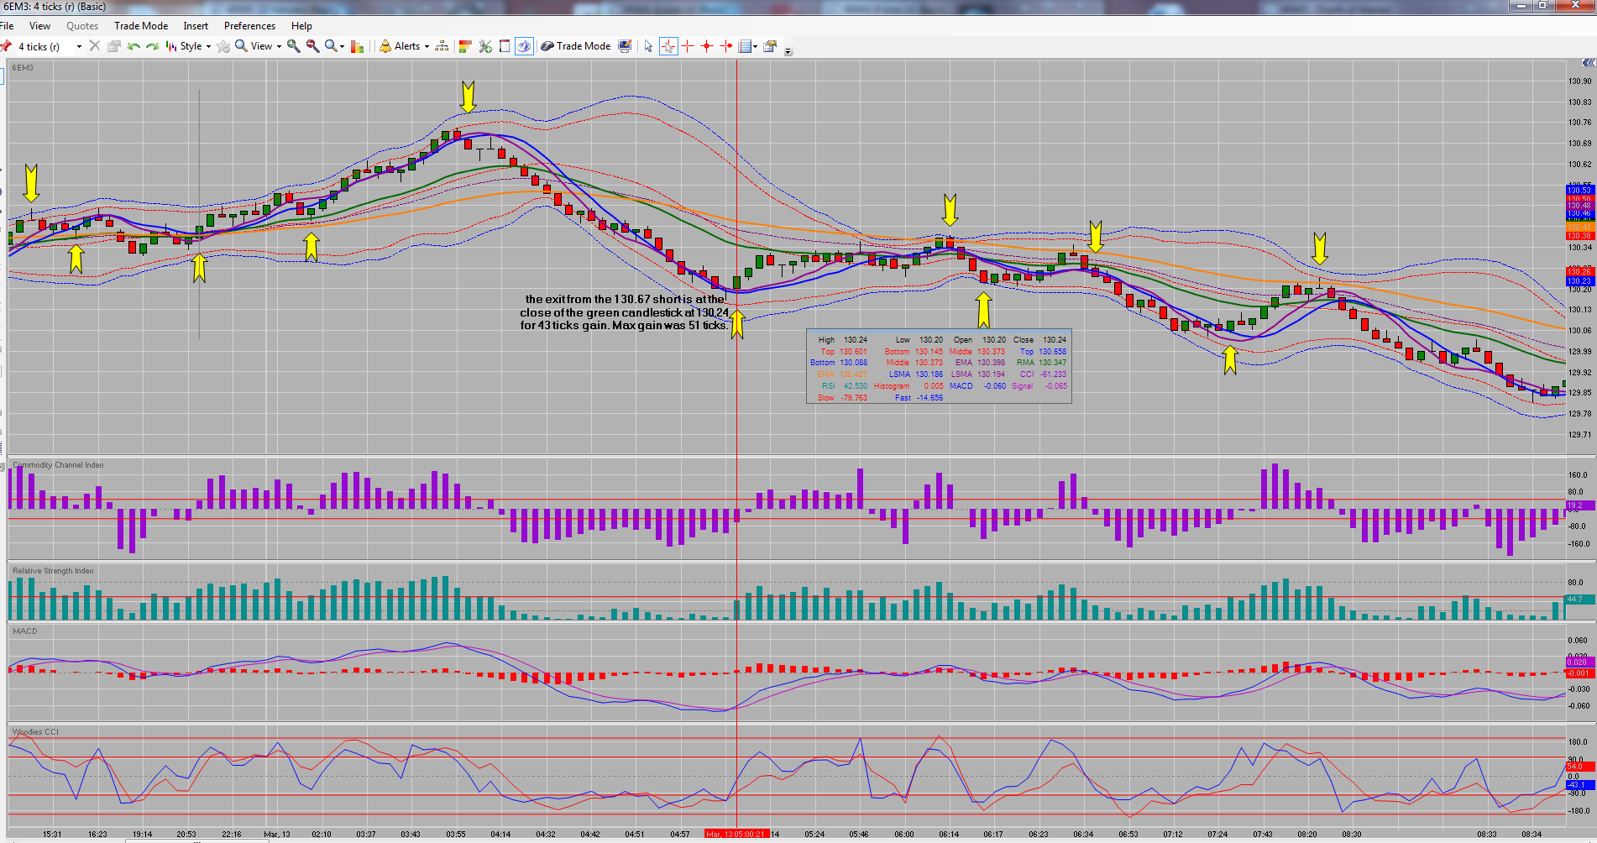Click the blank page icon
Screen dimensions: 1597x843
pos(505,46)
